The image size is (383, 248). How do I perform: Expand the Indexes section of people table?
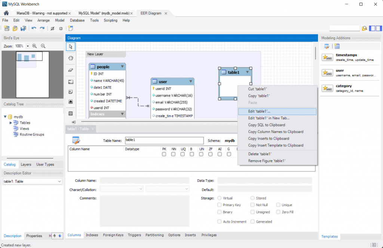[122, 114]
